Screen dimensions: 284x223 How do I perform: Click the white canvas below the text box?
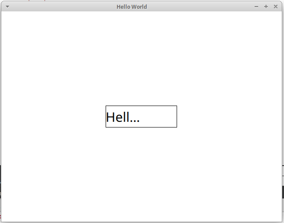pos(141,175)
